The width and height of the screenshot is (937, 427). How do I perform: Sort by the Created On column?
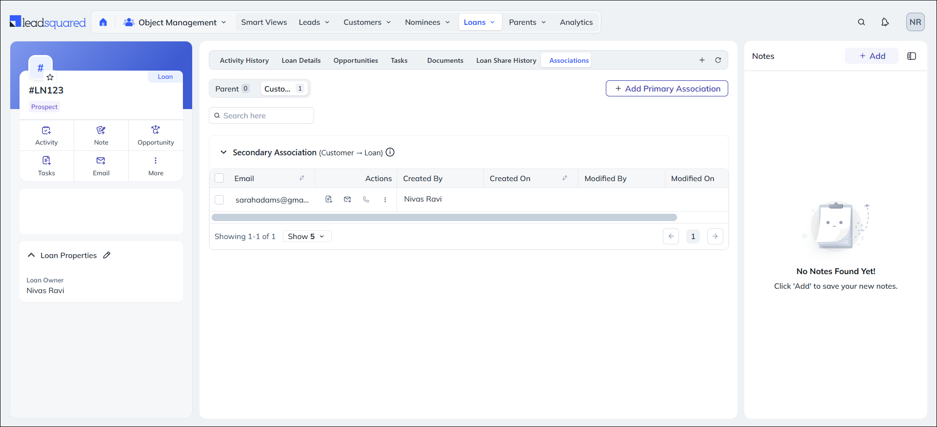[x=565, y=178]
